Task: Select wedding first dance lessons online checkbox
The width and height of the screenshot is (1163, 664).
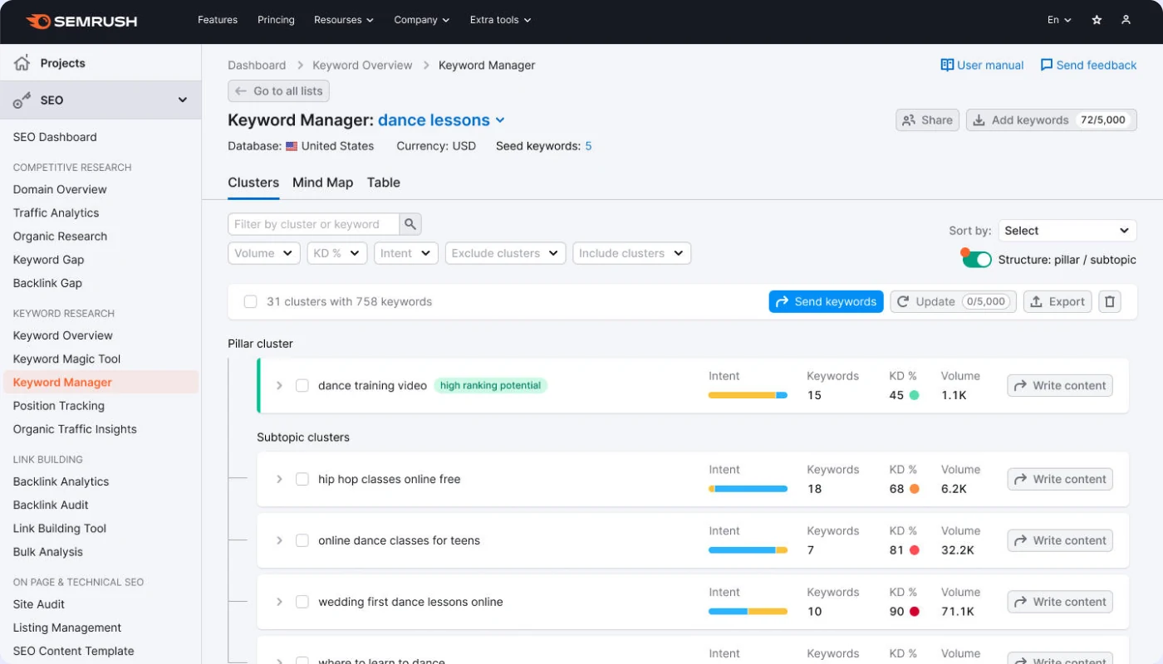Action: tap(302, 602)
